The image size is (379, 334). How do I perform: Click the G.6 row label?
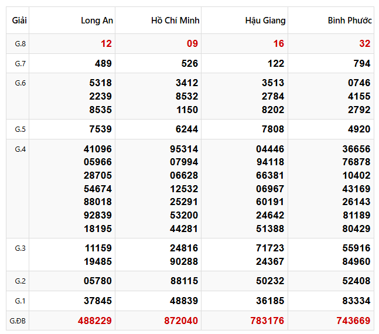tap(21, 83)
